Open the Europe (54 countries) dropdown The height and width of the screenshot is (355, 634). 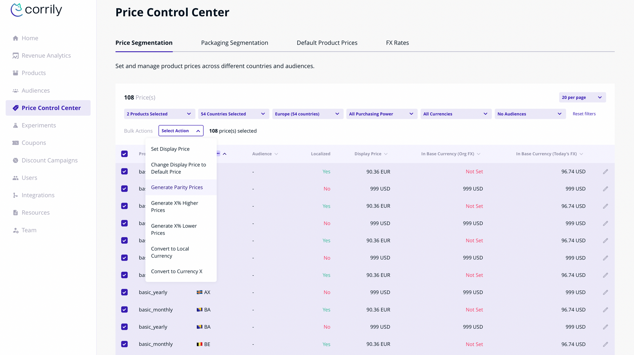[x=308, y=114]
